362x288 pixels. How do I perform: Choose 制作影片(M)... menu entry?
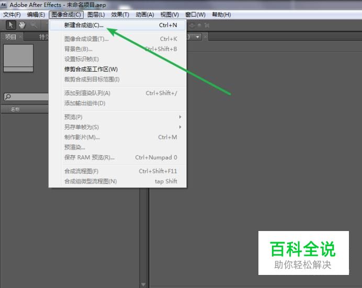tap(118, 137)
